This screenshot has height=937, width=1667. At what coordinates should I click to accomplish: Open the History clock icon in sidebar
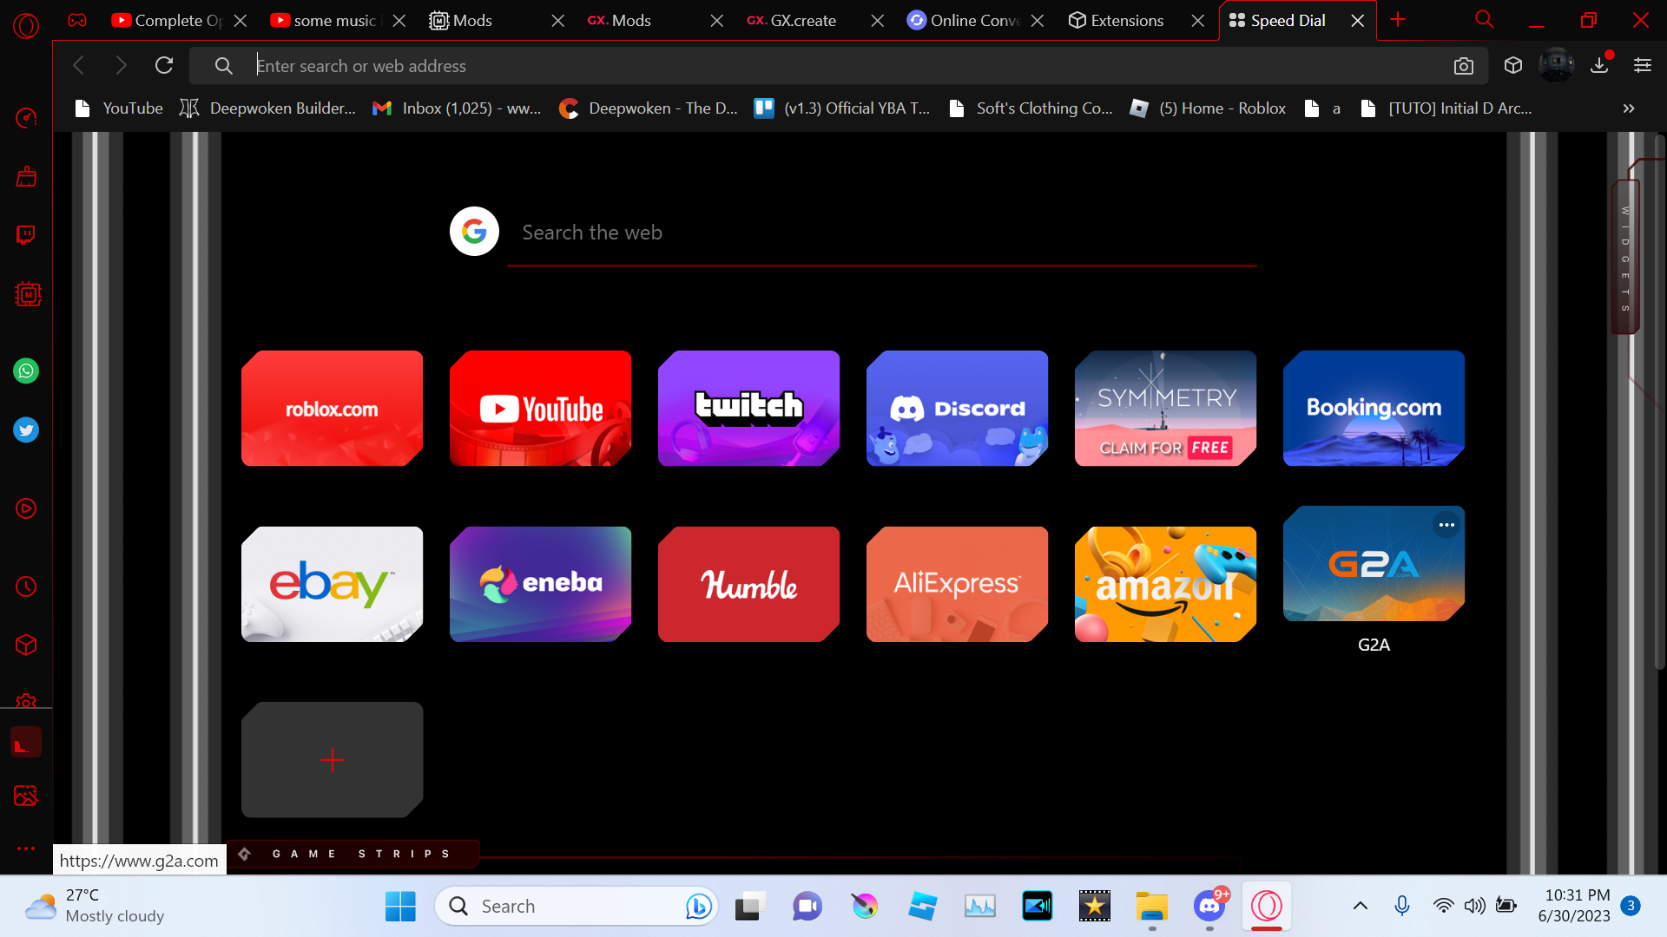[x=26, y=587]
